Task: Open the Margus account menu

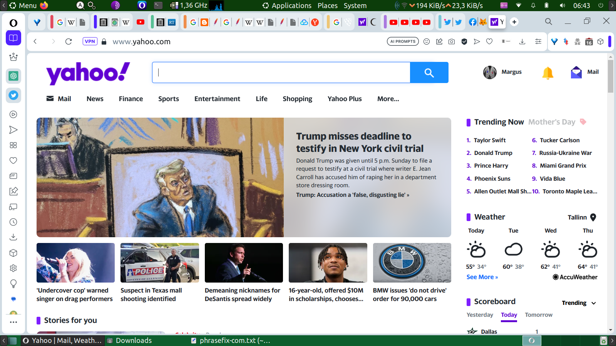Action: pyautogui.click(x=502, y=72)
